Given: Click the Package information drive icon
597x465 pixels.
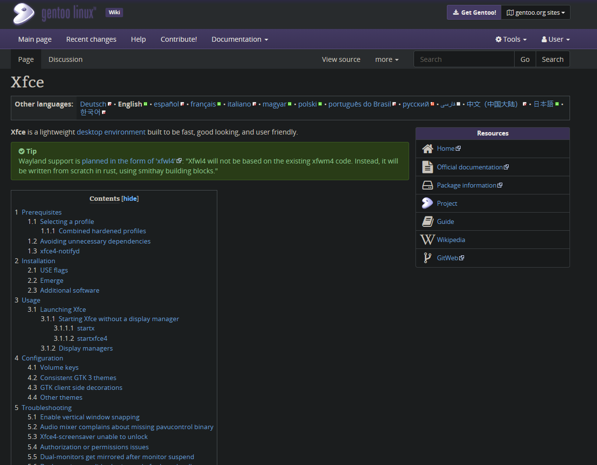Looking at the screenshot, I should 427,185.
